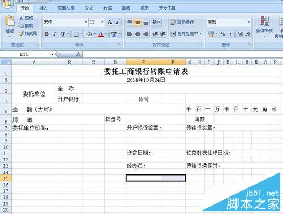Screen dimensions: 283x214
Task: Align text to bottom
Action: pyautogui.click(x=145, y=22)
